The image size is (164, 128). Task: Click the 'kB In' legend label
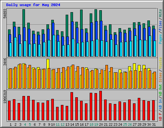[x=160, y=104]
